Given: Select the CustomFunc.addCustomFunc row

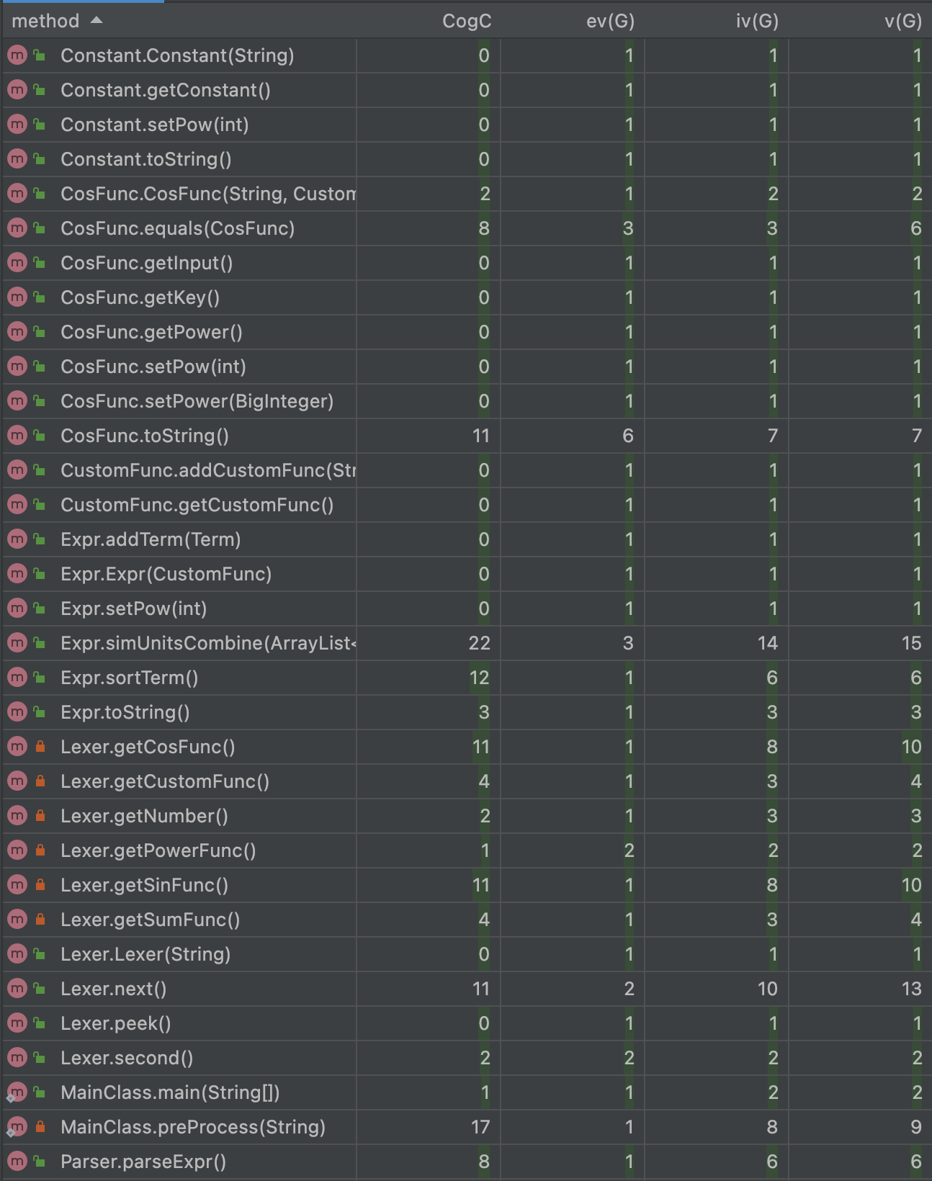Looking at the screenshot, I should pos(466,470).
